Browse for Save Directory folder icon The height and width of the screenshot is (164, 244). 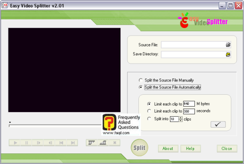(x=228, y=54)
